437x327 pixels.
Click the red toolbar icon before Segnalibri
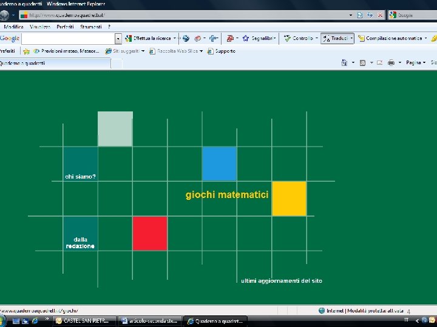click(x=230, y=38)
